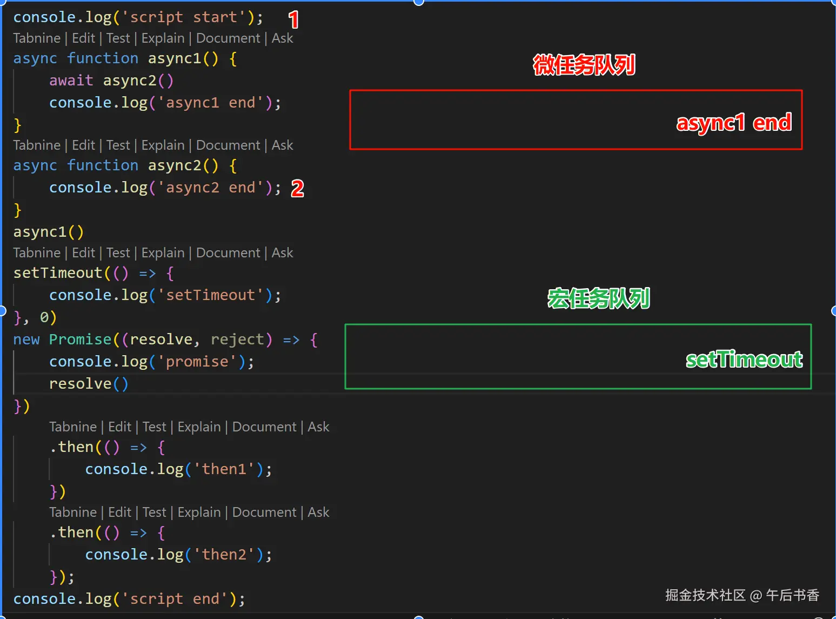Click the red number 1 annotation marker

(293, 20)
